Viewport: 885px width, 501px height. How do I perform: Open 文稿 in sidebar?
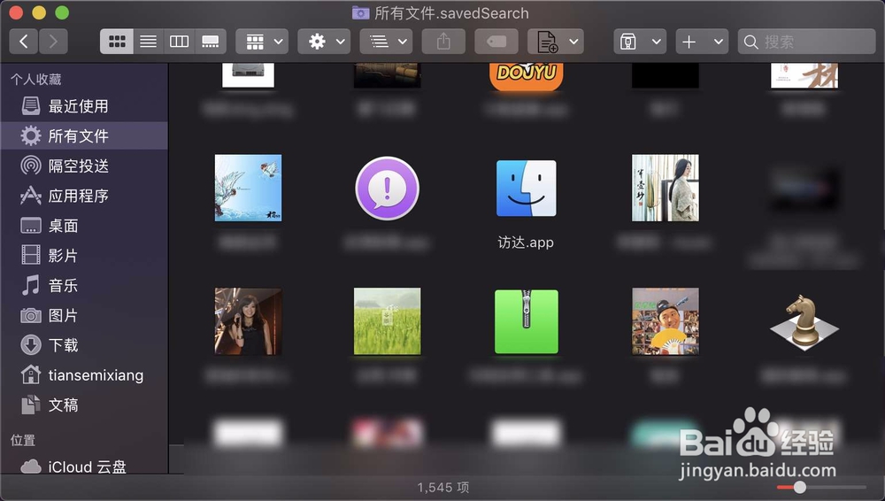pyautogui.click(x=84, y=405)
